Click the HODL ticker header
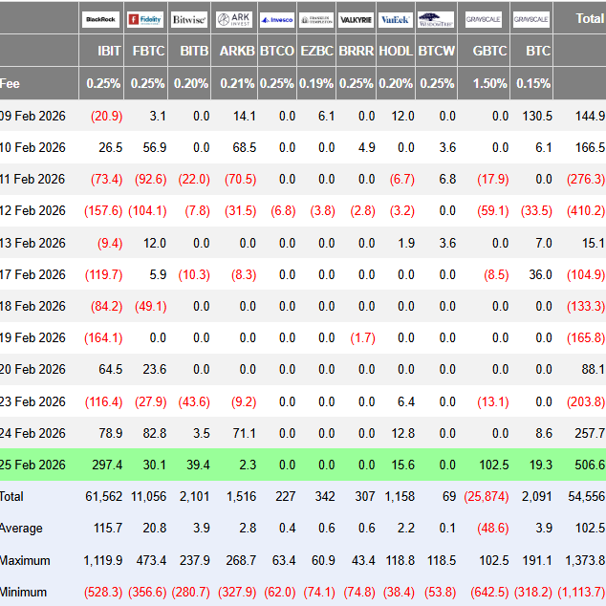Viewport: 606px width, 606px height. coord(396,51)
